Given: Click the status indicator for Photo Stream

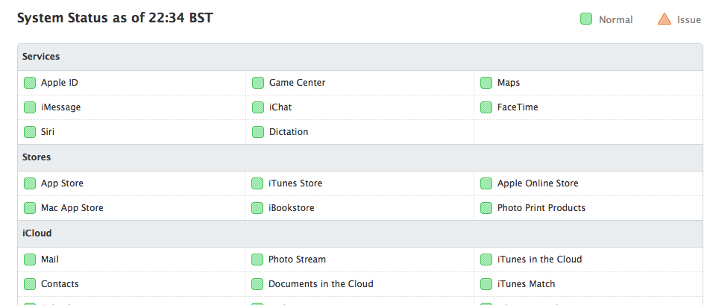Looking at the screenshot, I should click(258, 260).
